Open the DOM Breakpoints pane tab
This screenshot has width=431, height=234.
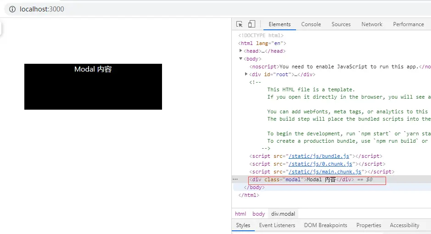coord(325,225)
